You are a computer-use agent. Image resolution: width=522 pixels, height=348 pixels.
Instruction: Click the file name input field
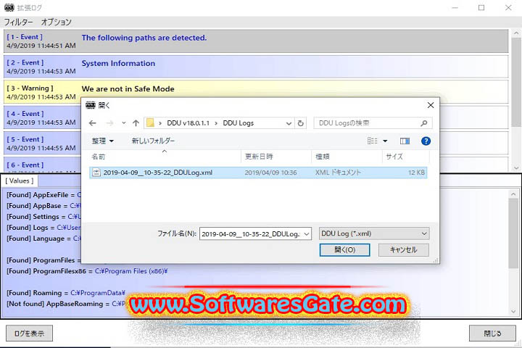click(x=252, y=233)
